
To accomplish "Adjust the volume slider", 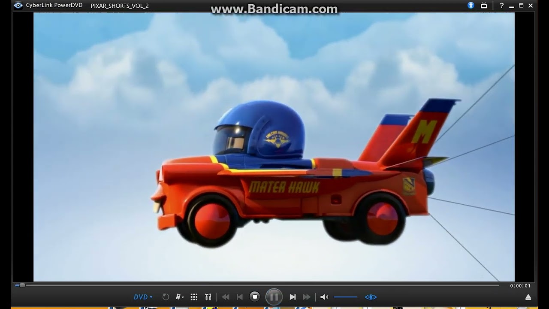I will click(346, 297).
